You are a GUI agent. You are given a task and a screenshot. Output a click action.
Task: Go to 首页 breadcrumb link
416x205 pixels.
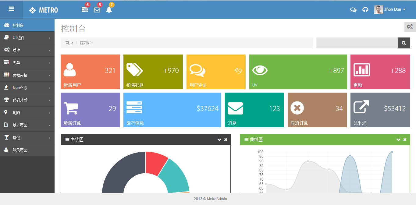[x=69, y=43]
